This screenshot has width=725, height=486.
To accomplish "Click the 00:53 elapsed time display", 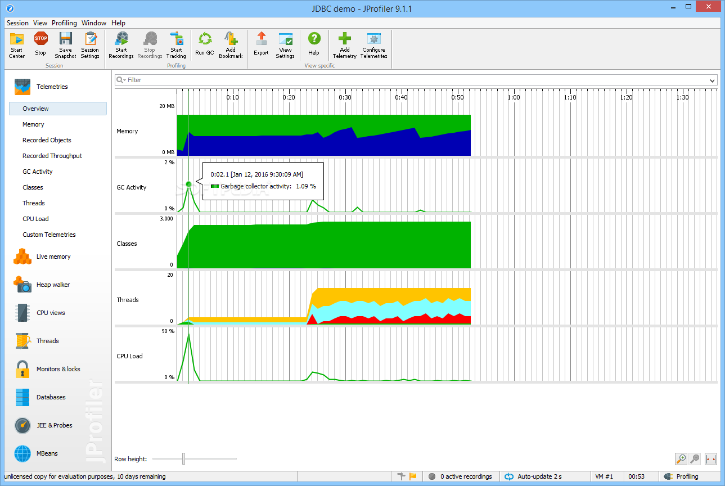I will pos(637,476).
